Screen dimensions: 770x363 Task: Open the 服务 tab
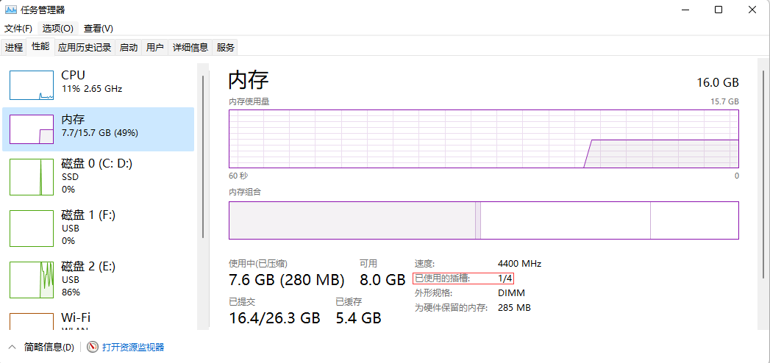226,47
